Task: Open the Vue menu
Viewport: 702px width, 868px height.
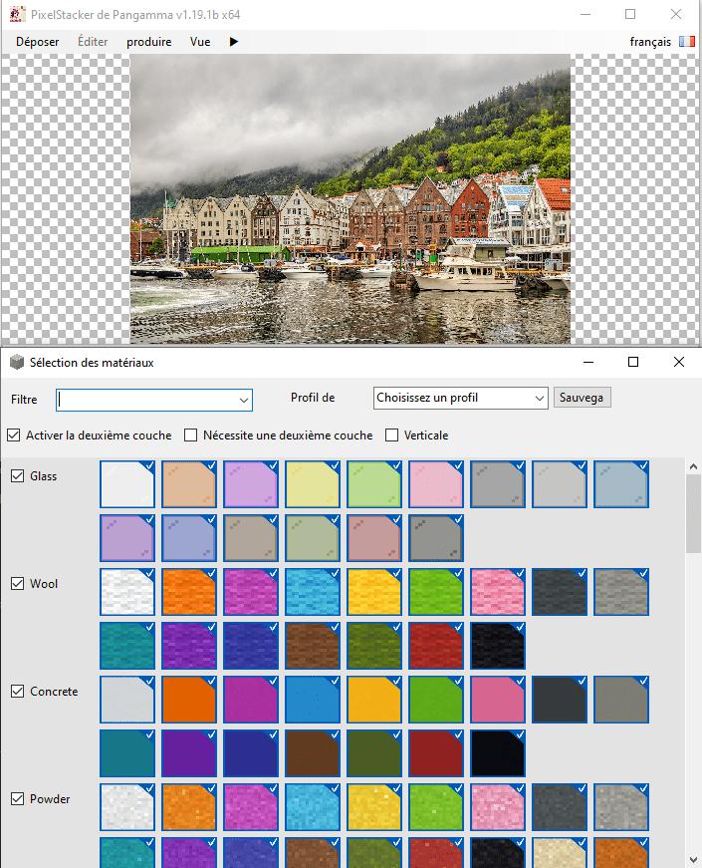Action: [200, 42]
